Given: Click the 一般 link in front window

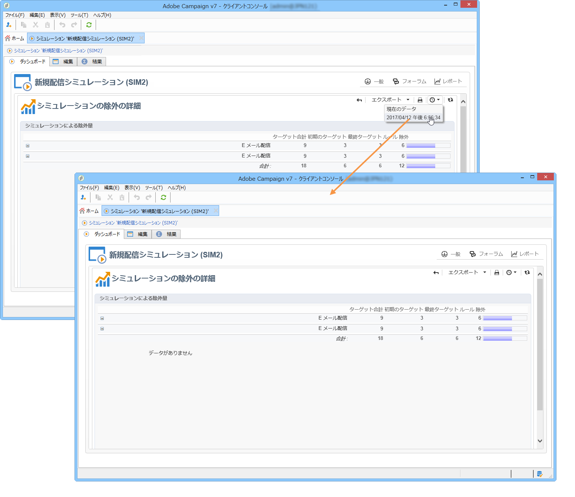Looking at the screenshot, I should [x=451, y=254].
